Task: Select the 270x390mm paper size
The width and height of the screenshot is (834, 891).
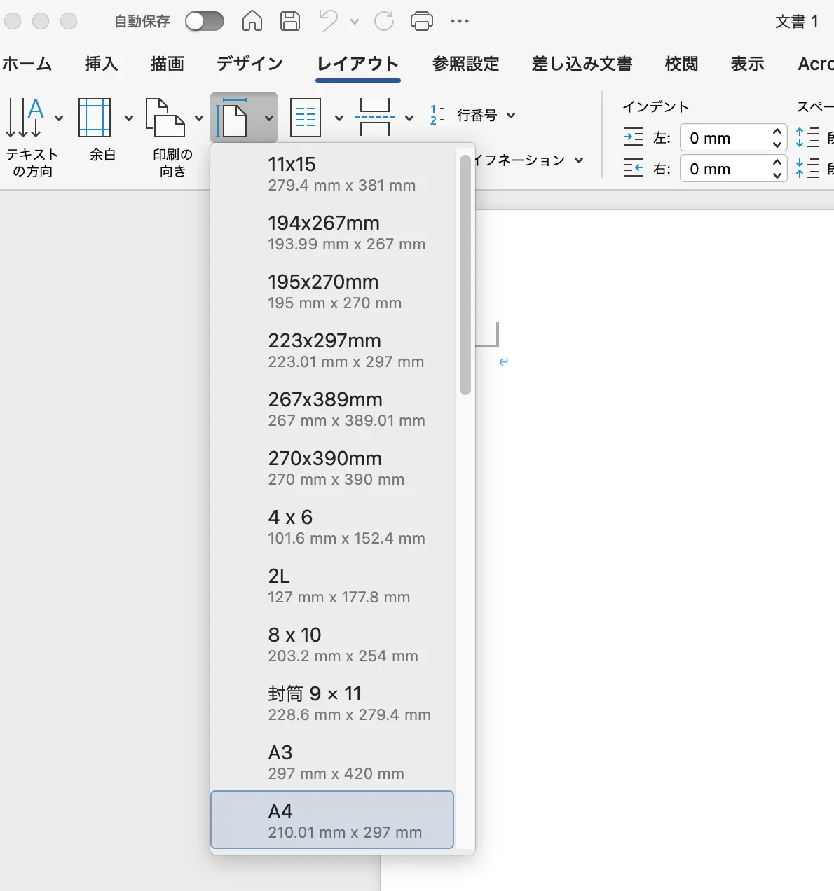Action: click(333, 468)
